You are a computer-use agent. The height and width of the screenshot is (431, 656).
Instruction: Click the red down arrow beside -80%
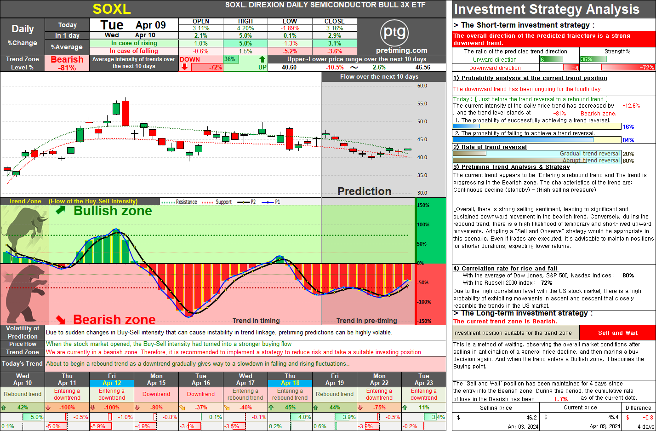[x=137, y=407]
